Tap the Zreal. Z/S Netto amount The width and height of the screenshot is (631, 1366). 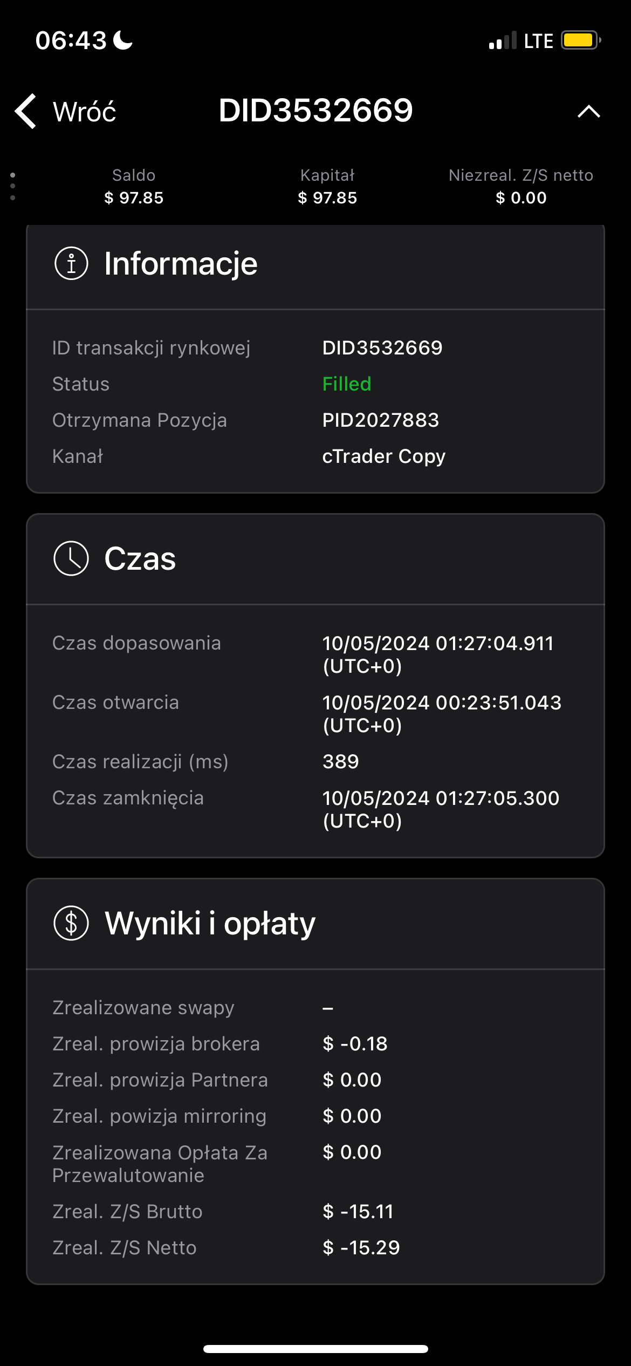click(361, 1248)
